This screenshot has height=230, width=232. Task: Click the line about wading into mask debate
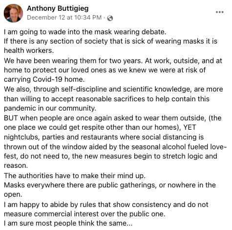click(x=85, y=32)
